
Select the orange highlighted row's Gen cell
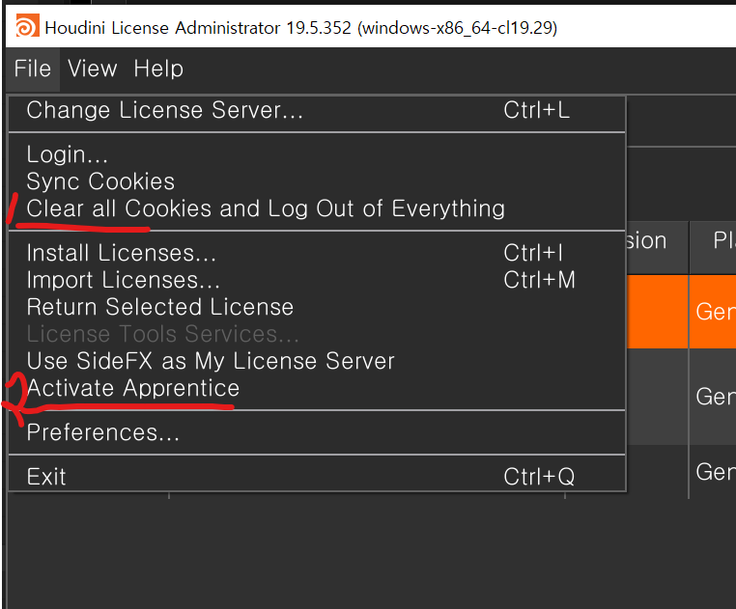click(713, 312)
